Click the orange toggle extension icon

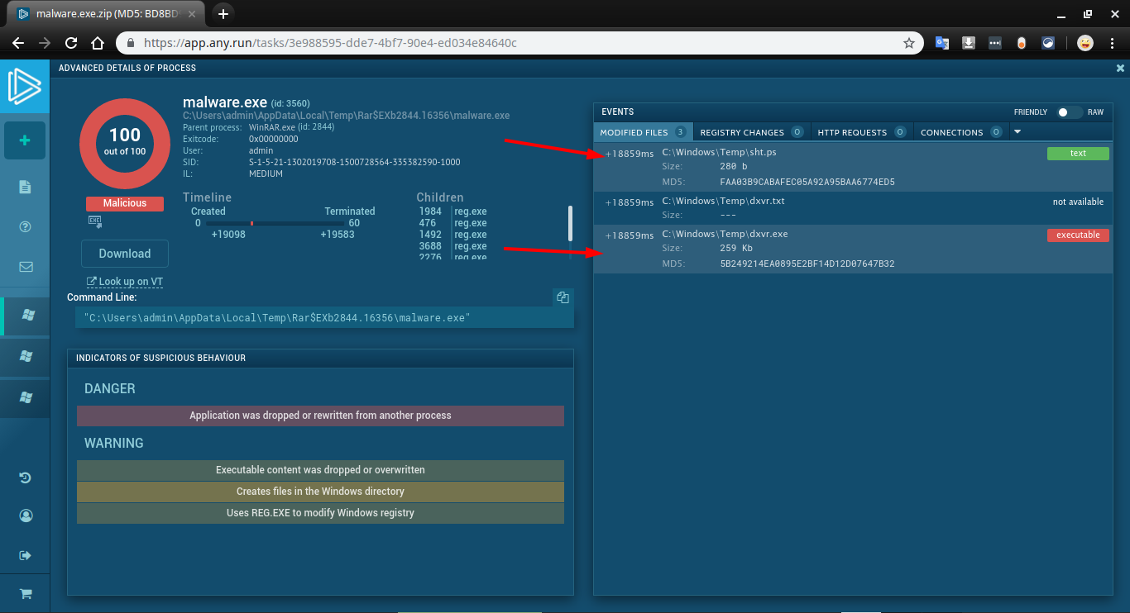pos(1022,43)
